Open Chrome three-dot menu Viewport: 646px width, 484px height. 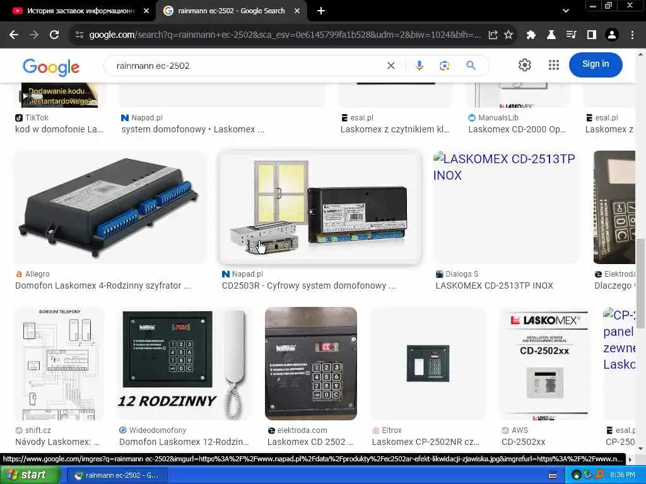[x=632, y=35]
